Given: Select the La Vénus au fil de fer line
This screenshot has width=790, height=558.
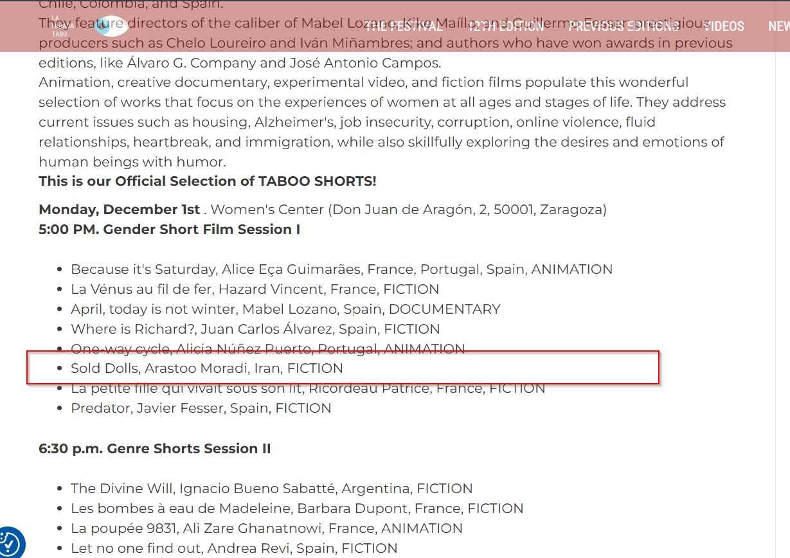Looking at the screenshot, I should tap(255, 289).
